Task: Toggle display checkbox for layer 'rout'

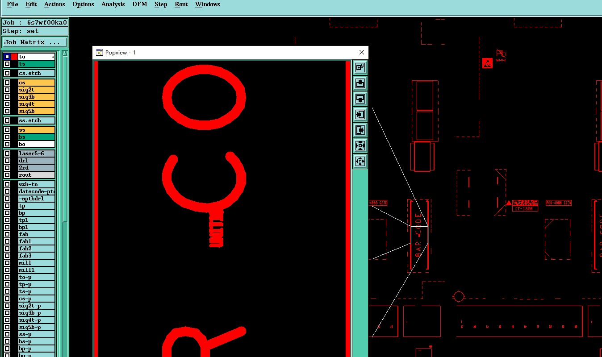Action: 7,175
